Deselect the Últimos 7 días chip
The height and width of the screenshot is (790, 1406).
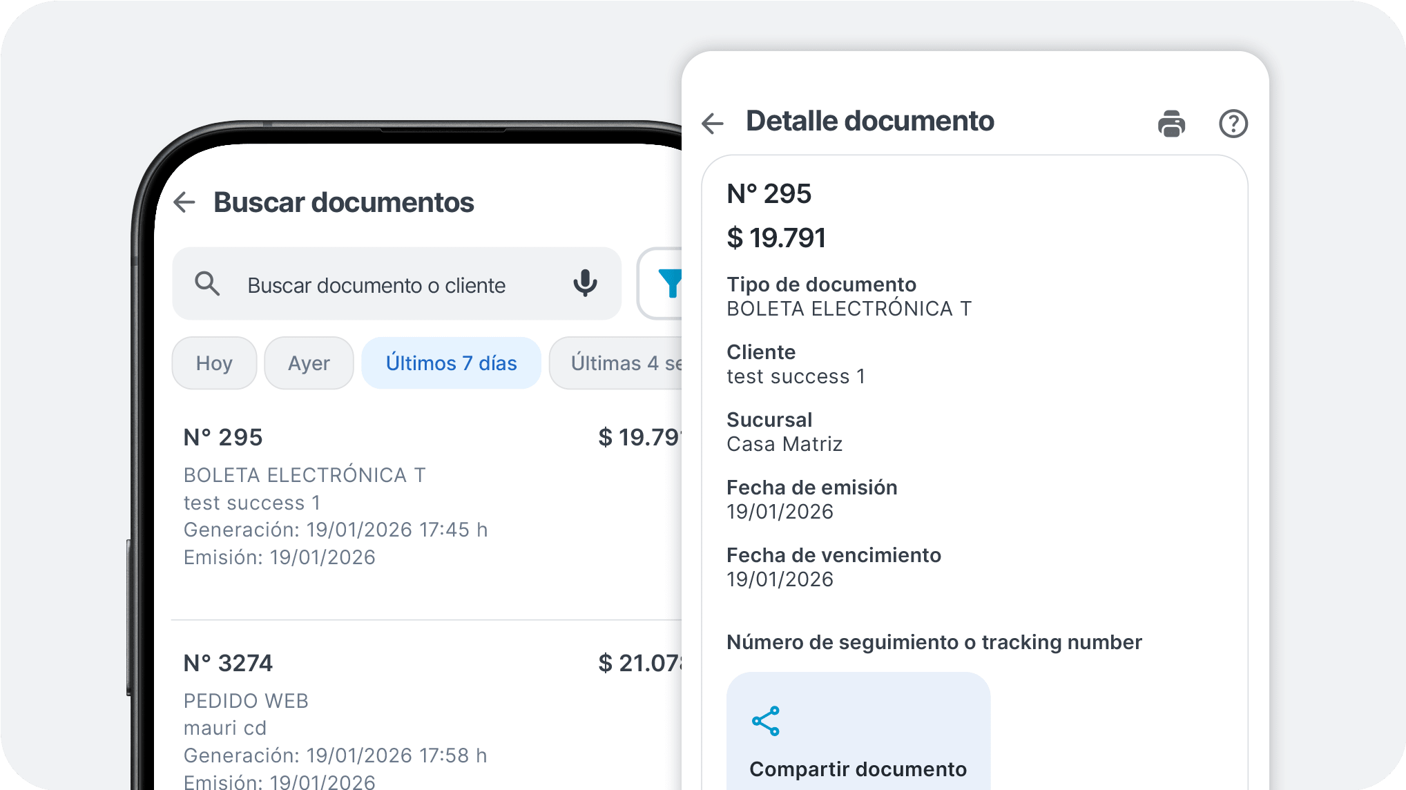point(451,363)
